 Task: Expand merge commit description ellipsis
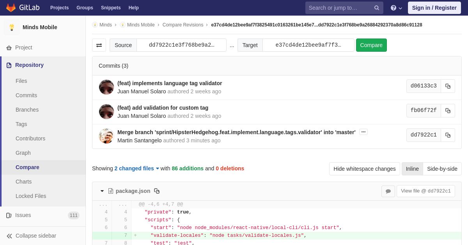click(363, 132)
